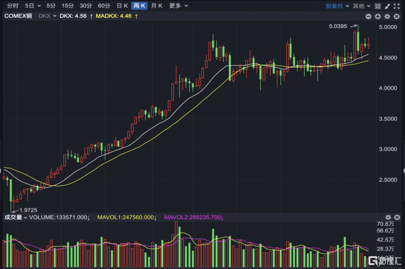Click the COMEX铜 instrument name
Viewport: 405px width, 269px height.
pyautogui.click(x=18, y=16)
